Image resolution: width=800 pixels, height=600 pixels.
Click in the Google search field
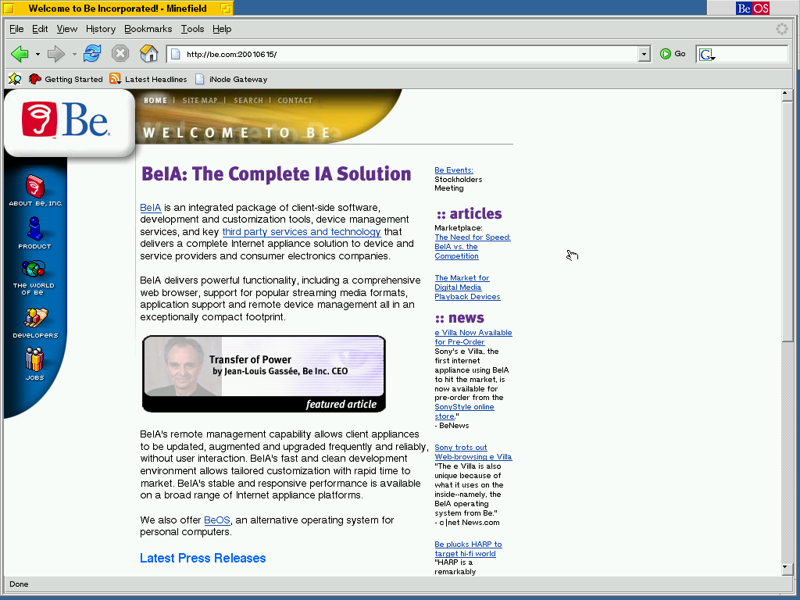point(752,54)
